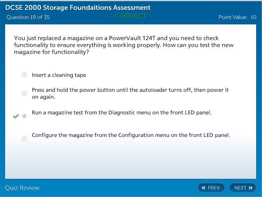This screenshot has width=262, height=197.
Task: Click the answer text about powering off the autoloader
Action: coord(130,93)
